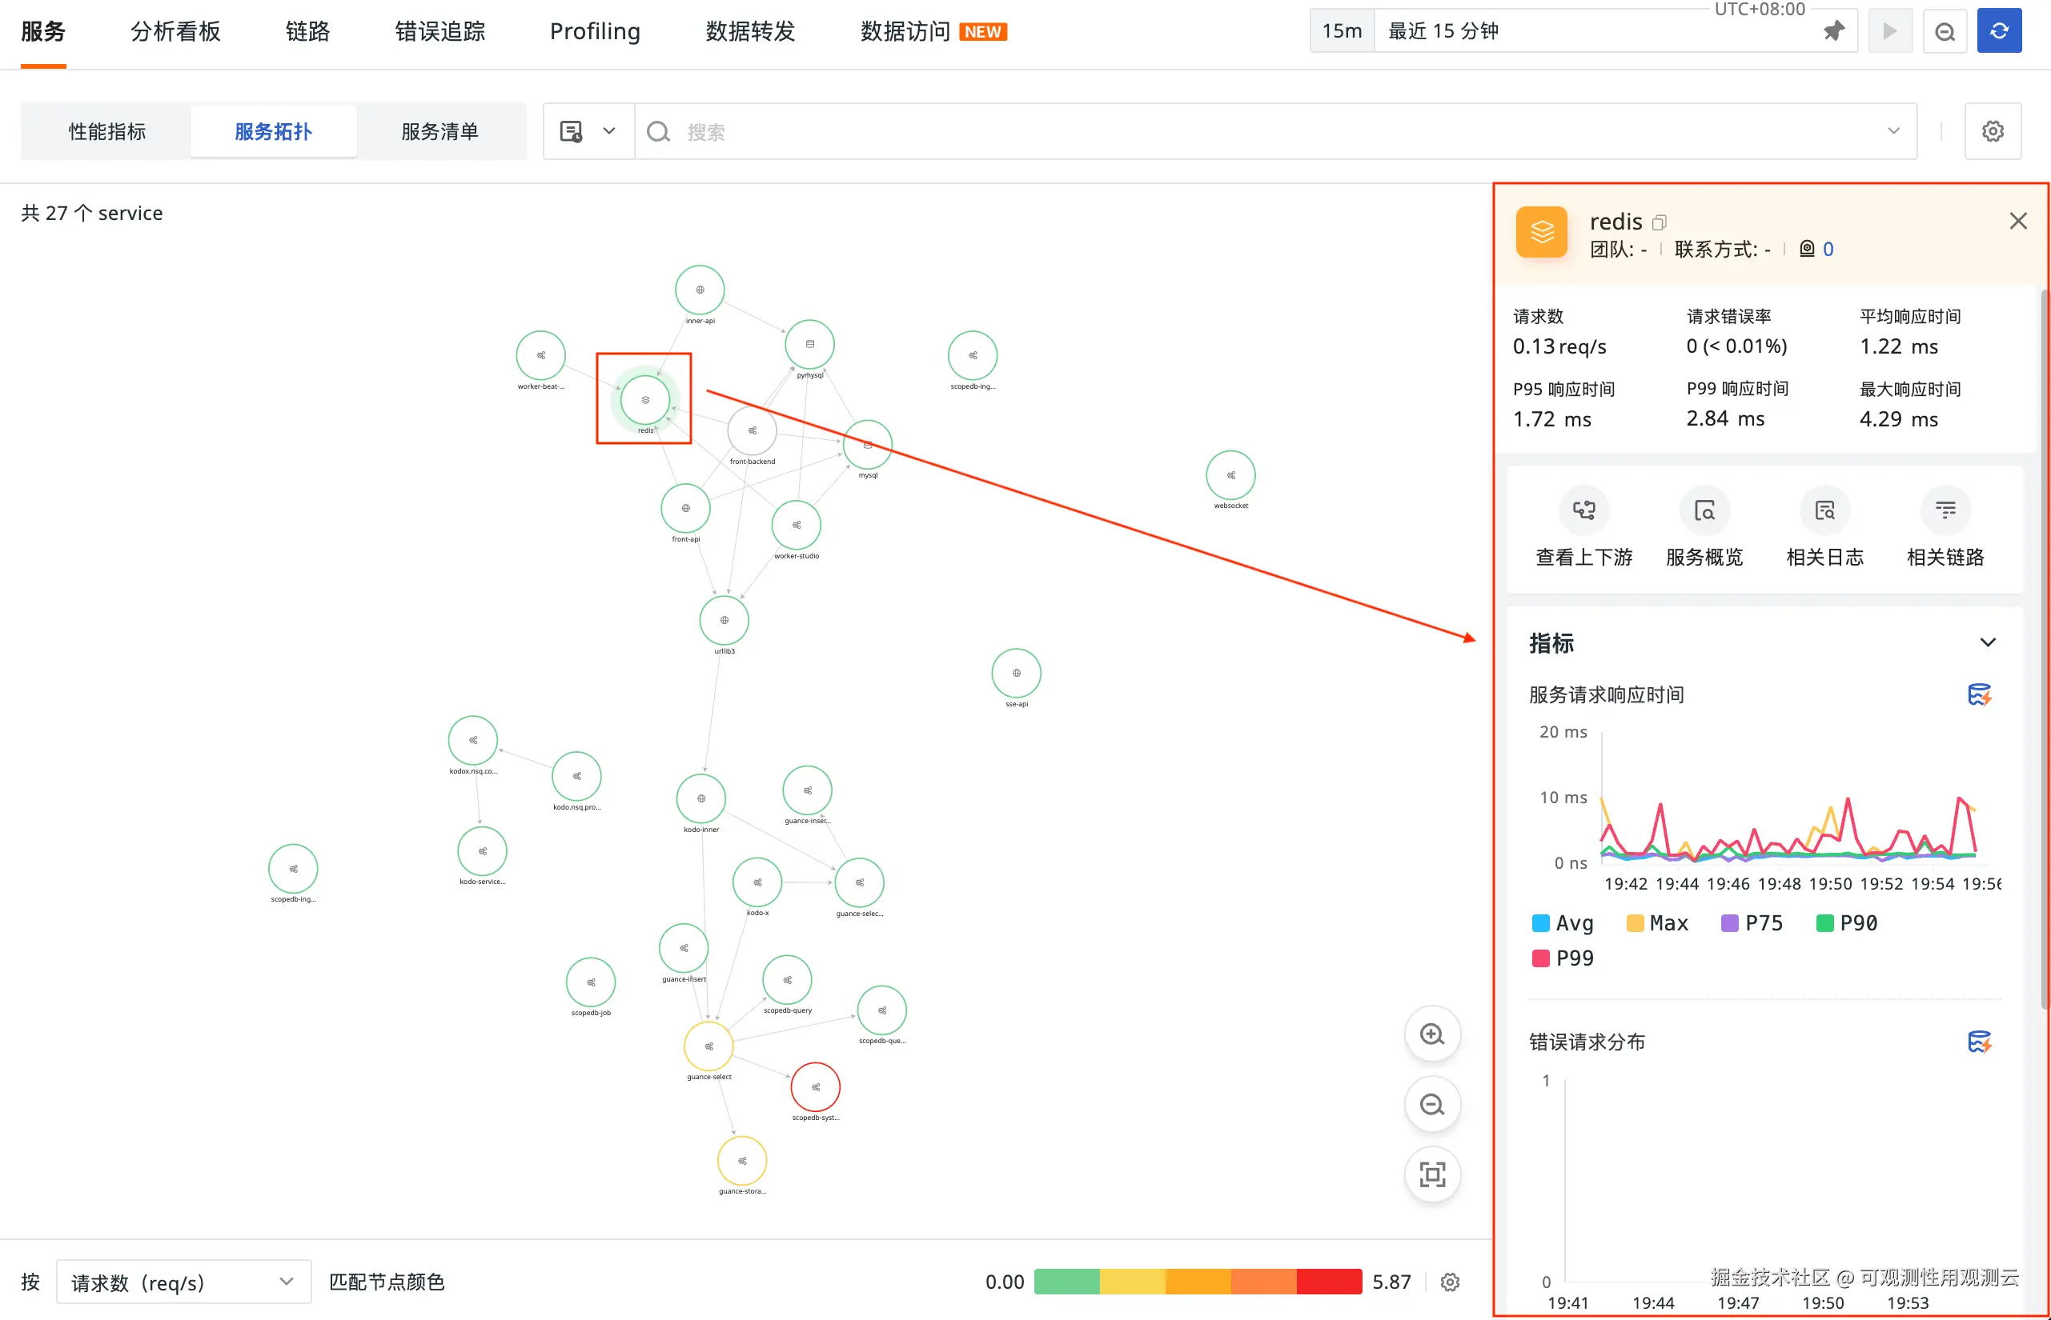
Task: Click the zoom-in button on topology canvas
Action: [x=1431, y=1034]
